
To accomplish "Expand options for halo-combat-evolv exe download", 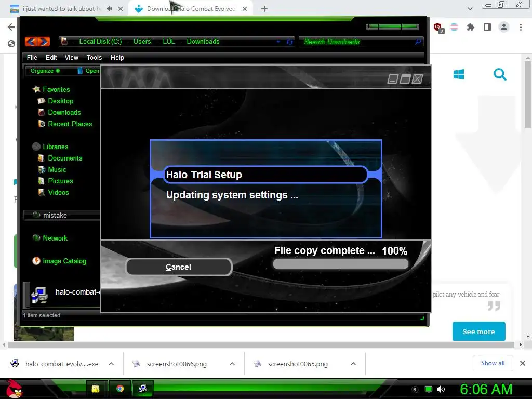I will click(111, 364).
